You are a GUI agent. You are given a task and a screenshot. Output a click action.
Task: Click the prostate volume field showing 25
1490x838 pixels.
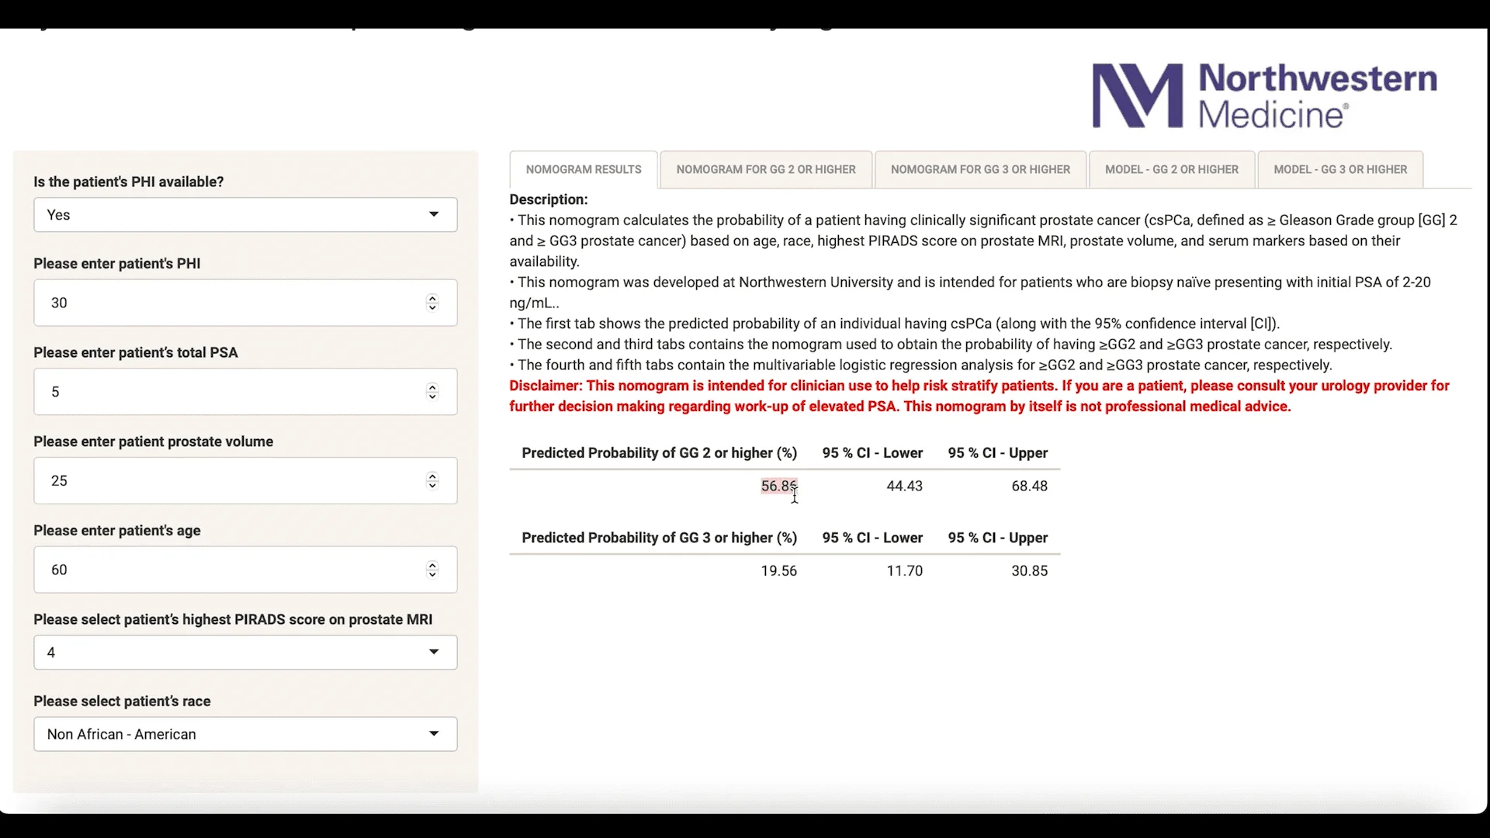point(245,481)
